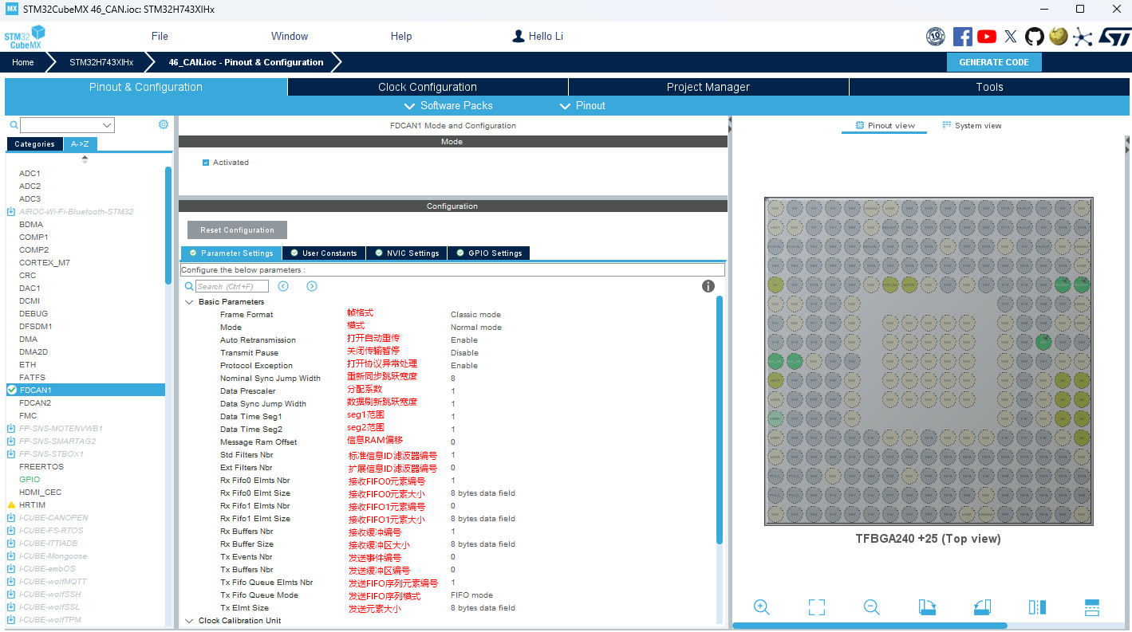Open the X (Twitter) icon link

pos(1011,36)
